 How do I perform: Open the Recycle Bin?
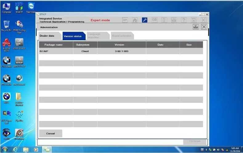(6, 26)
